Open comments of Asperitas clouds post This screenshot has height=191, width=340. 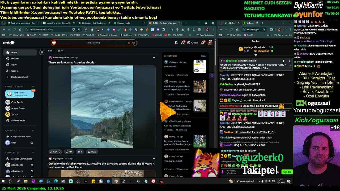pos(69,152)
